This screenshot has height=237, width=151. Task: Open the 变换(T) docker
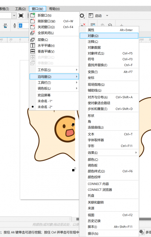tap(109, 72)
